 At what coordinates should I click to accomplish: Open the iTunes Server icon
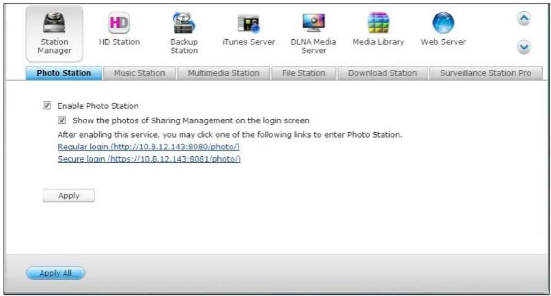[248, 23]
